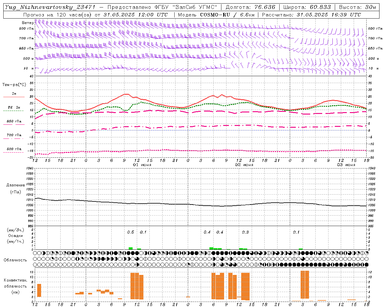Click the Облачность cloud cover label

15,260
